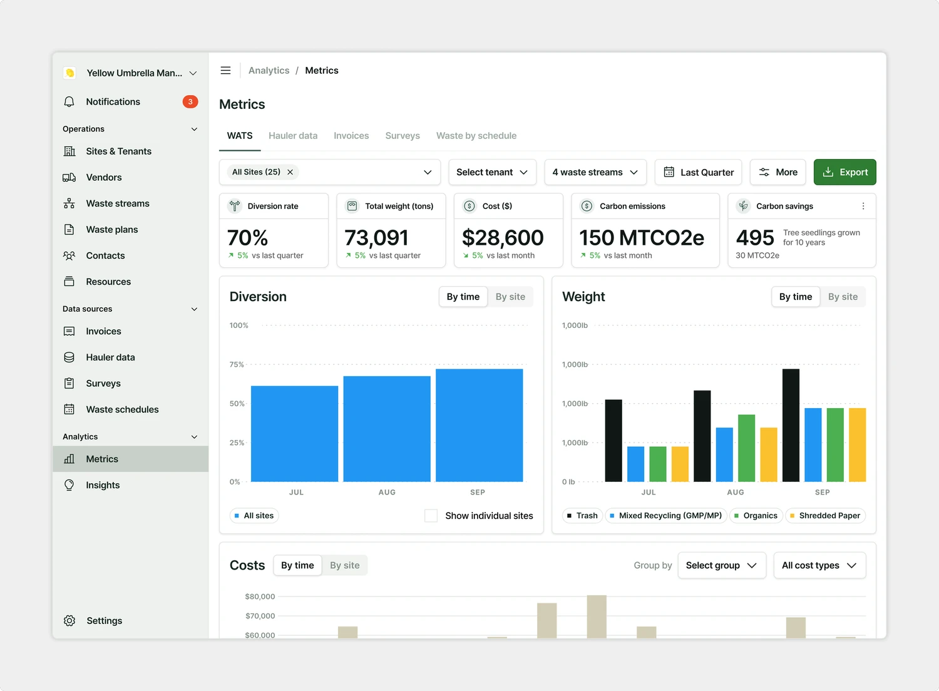Toggle Shredded Paper legend chip

pos(825,516)
